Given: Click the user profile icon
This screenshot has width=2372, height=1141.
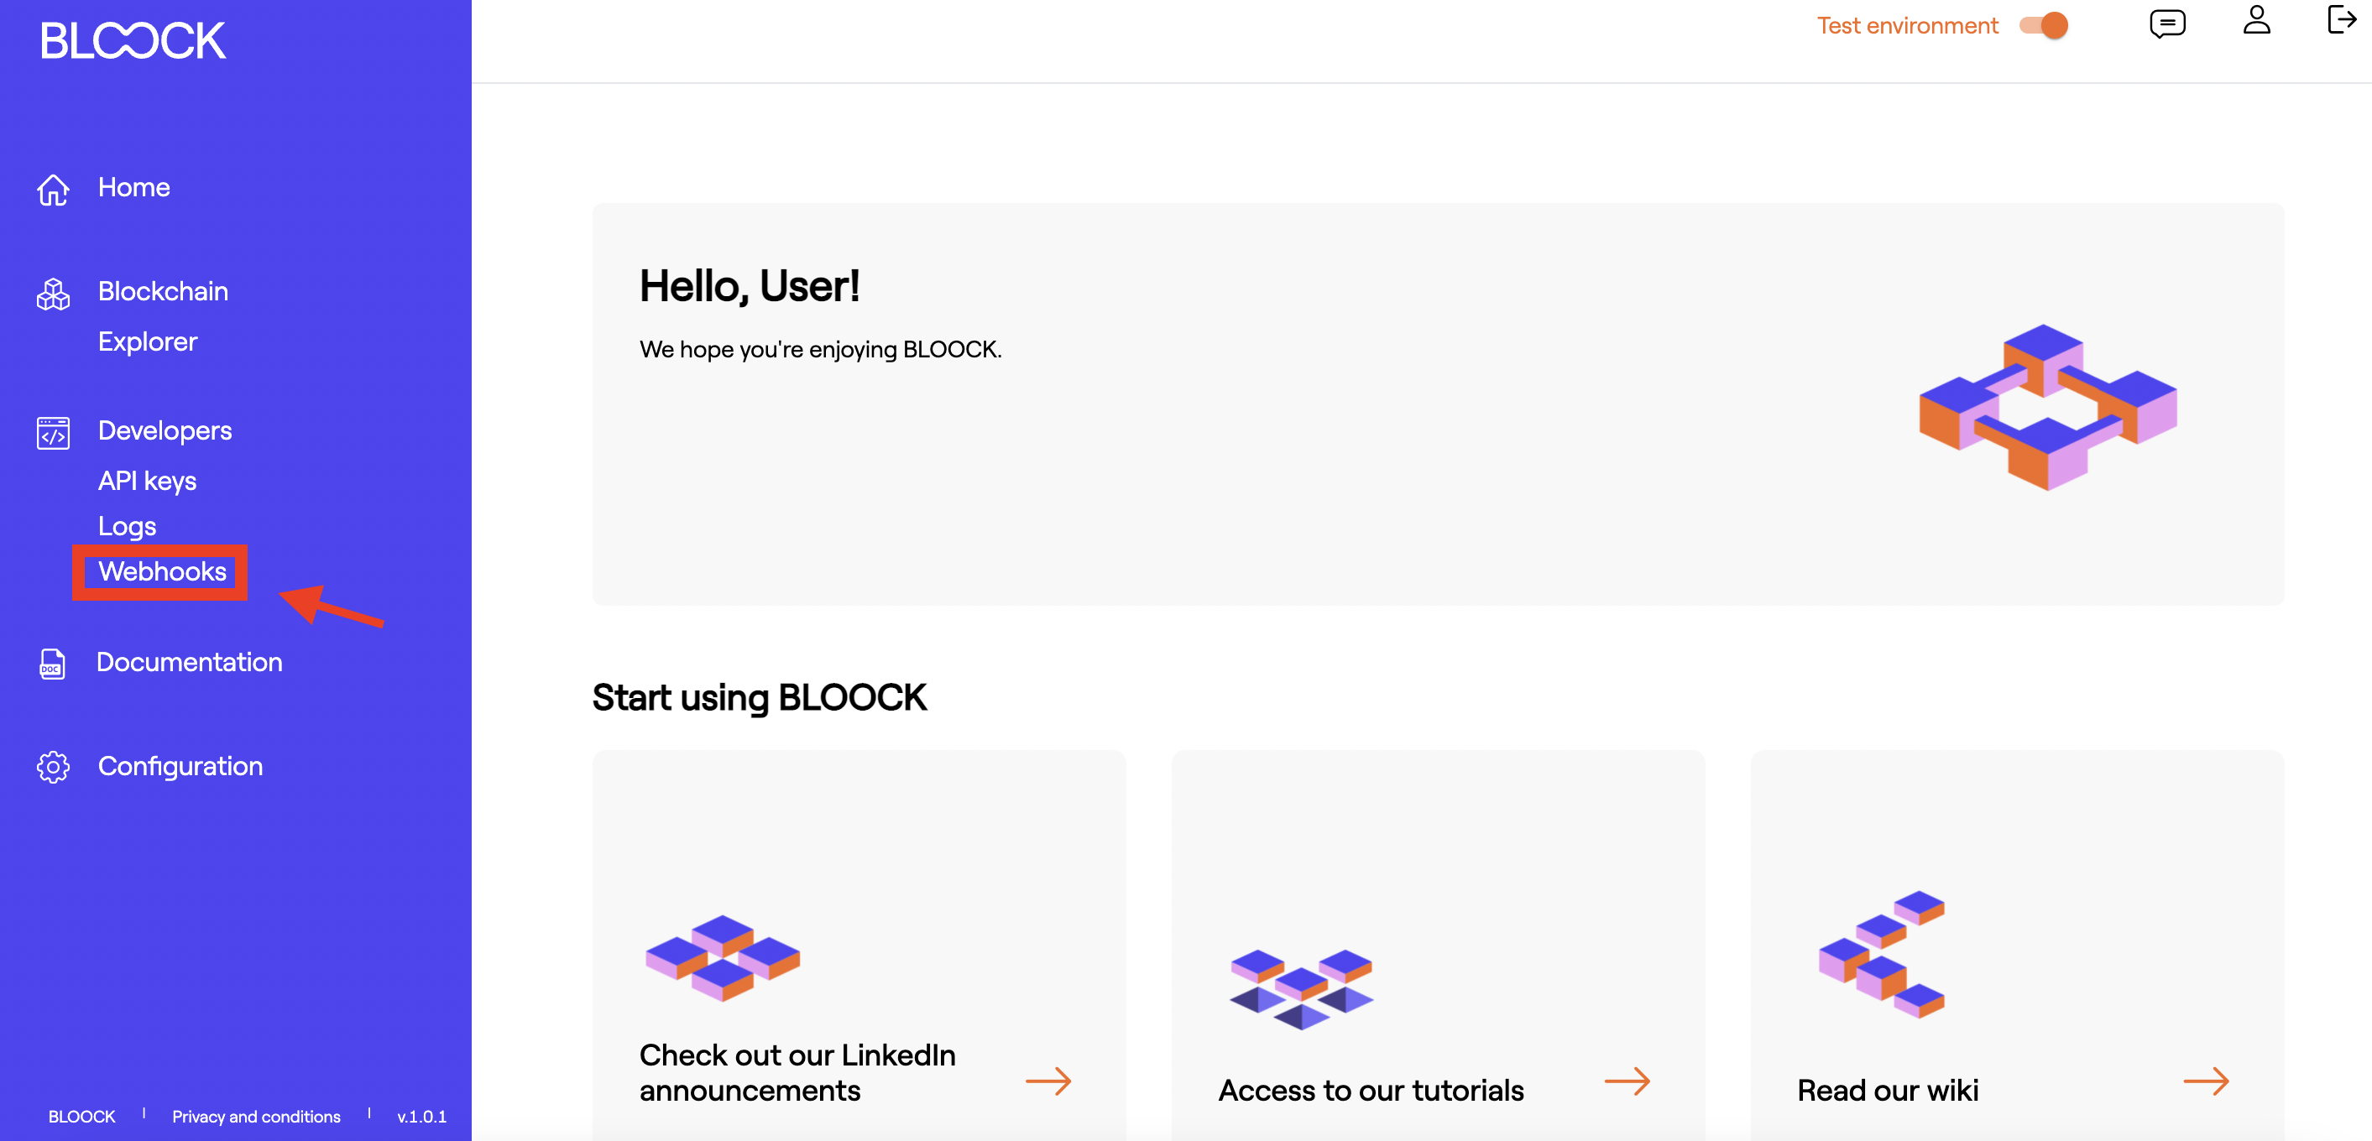Looking at the screenshot, I should click(x=2257, y=22).
